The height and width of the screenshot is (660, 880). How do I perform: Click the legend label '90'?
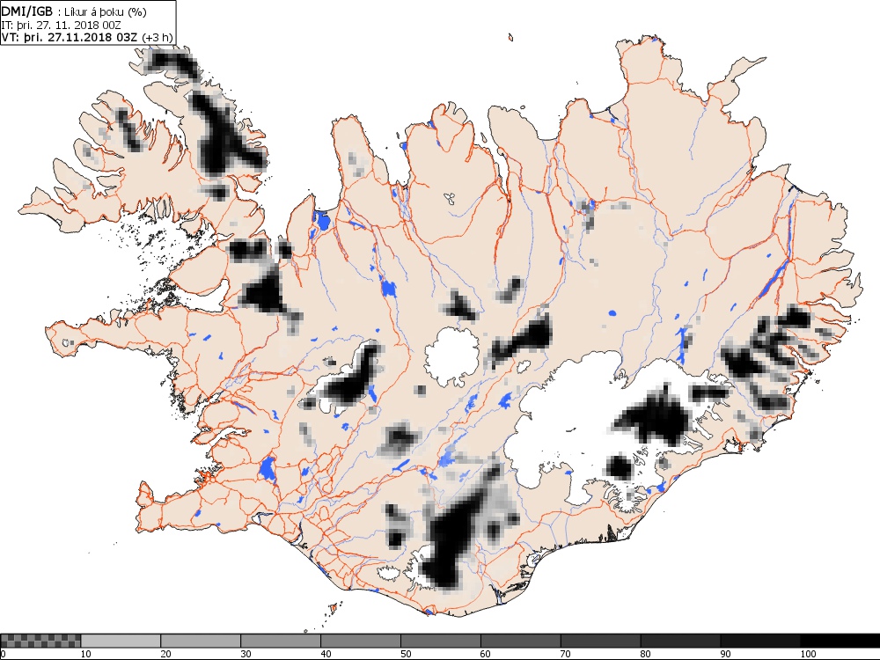(x=726, y=654)
